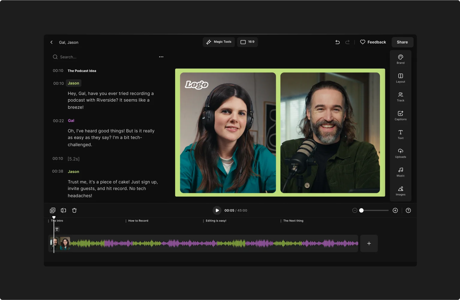Open the Uploads panel
This screenshot has height=300, width=460.
(x=400, y=153)
